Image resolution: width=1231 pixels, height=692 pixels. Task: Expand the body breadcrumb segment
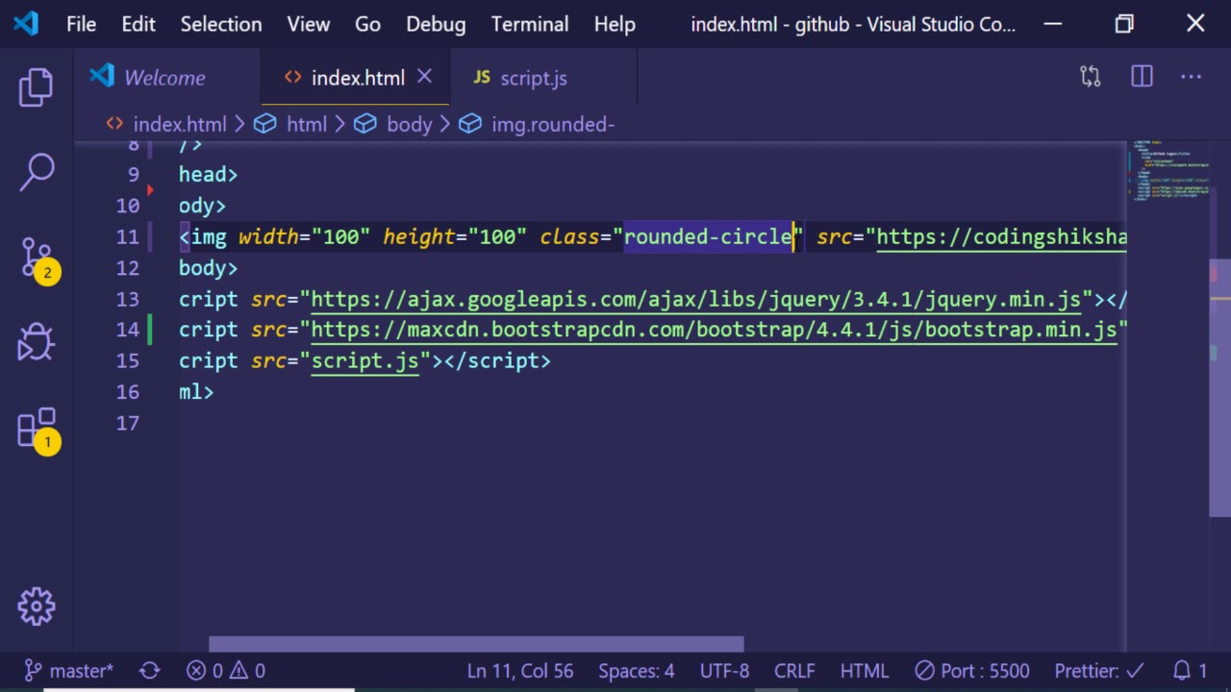coord(409,124)
